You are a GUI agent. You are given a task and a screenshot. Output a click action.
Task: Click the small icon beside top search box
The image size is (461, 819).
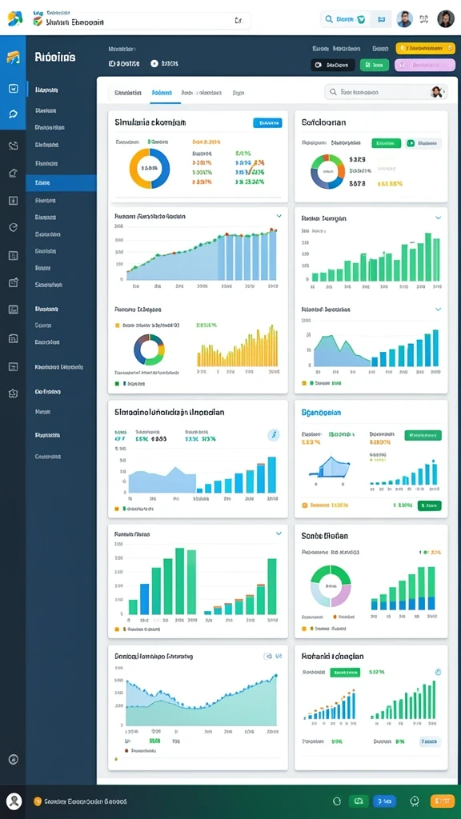point(381,19)
